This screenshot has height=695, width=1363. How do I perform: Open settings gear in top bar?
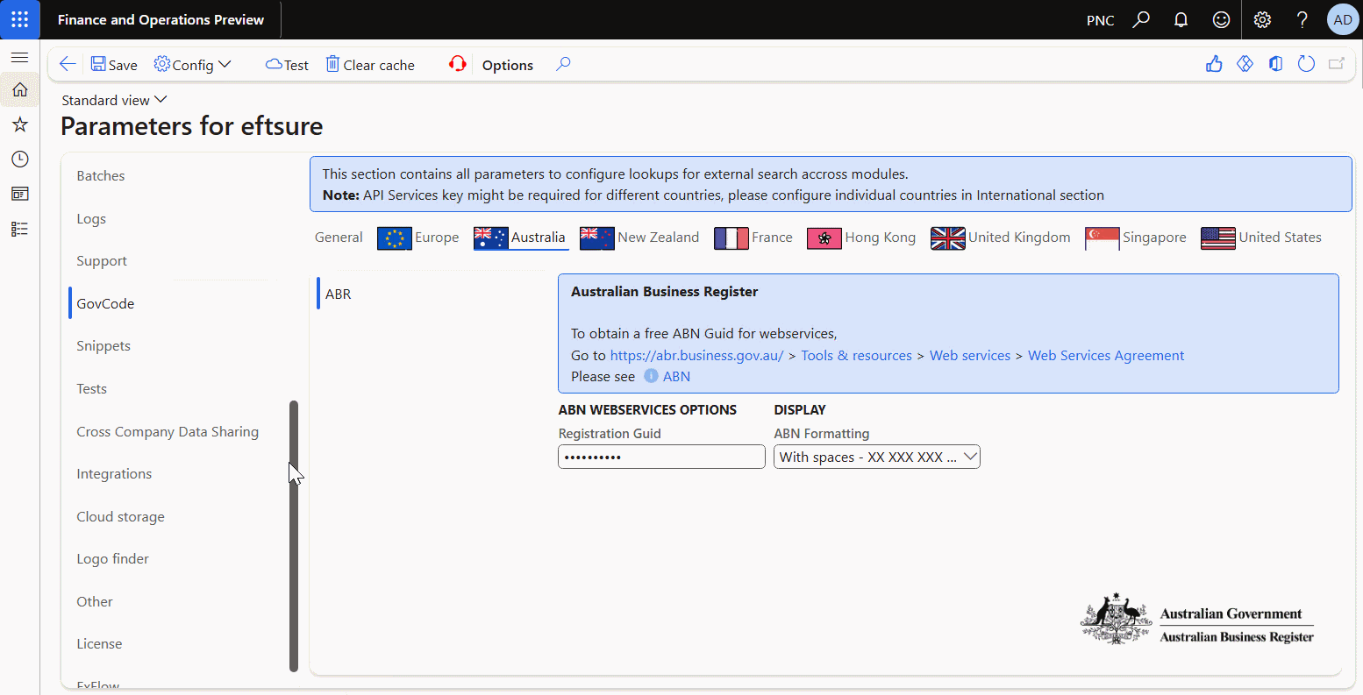(1262, 19)
